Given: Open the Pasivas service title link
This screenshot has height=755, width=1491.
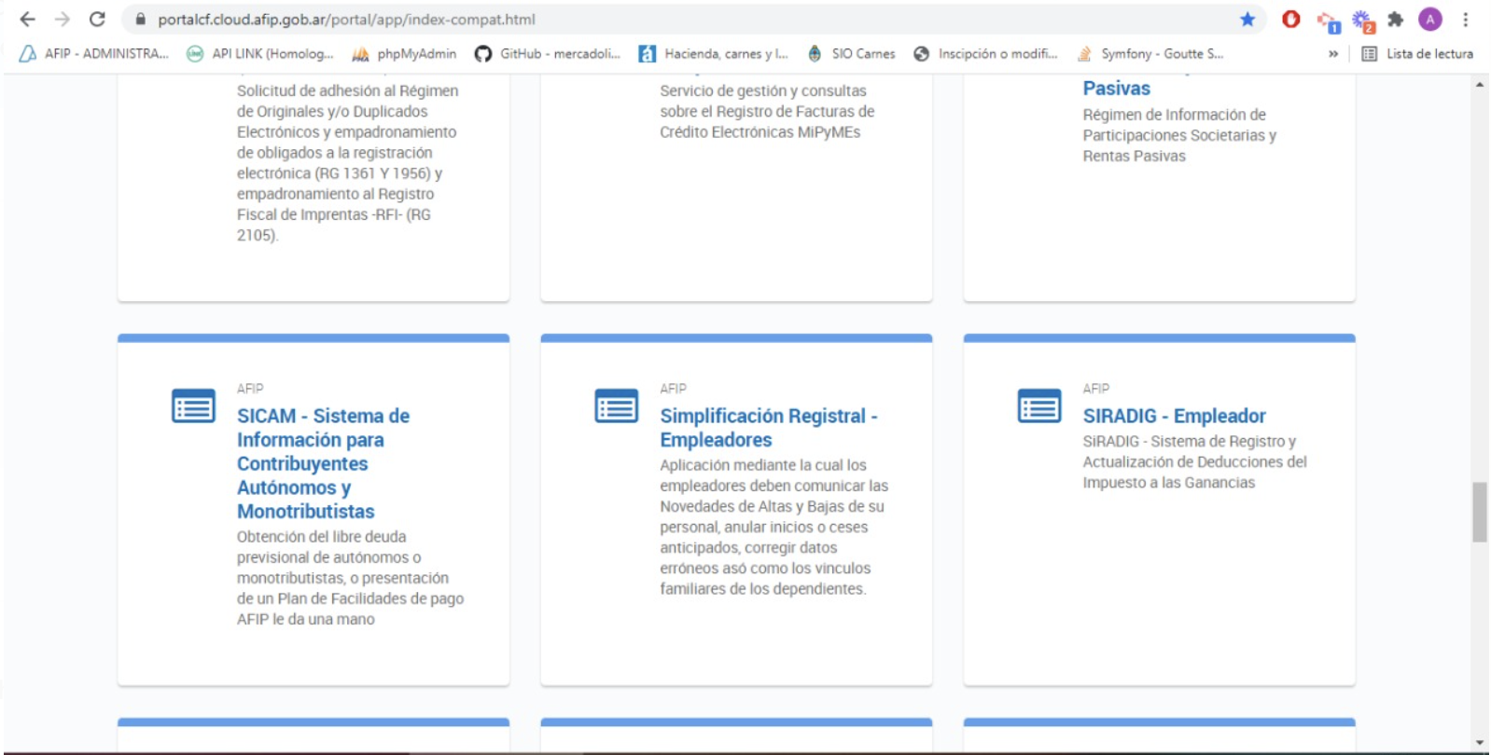Looking at the screenshot, I should pos(1116,89).
